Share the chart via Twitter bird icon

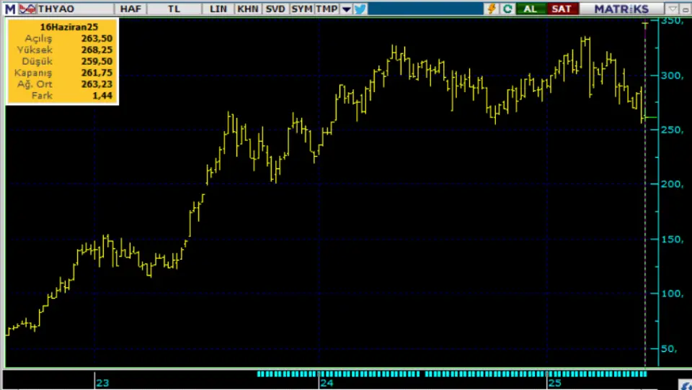point(360,9)
